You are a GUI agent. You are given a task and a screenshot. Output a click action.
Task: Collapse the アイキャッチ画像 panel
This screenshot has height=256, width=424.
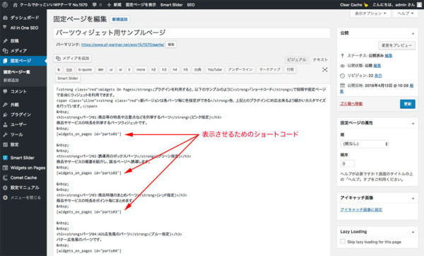pyautogui.click(x=413, y=198)
